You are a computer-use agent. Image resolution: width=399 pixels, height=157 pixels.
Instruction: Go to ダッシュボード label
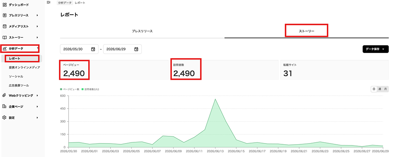[19, 4]
